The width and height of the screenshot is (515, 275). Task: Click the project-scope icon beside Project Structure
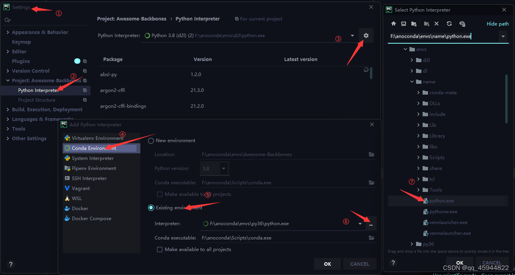(x=85, y=100)
